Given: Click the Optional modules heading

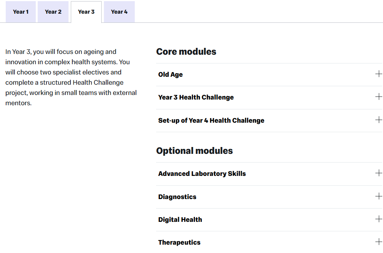Looking at the screenshot, I should 195,151.
